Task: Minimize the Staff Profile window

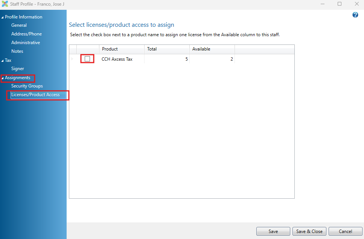Action: click(323, 4)
